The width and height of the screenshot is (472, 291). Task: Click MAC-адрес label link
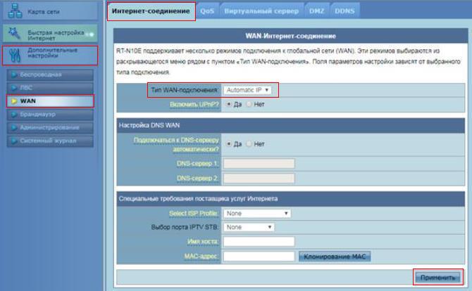(201, 256)
